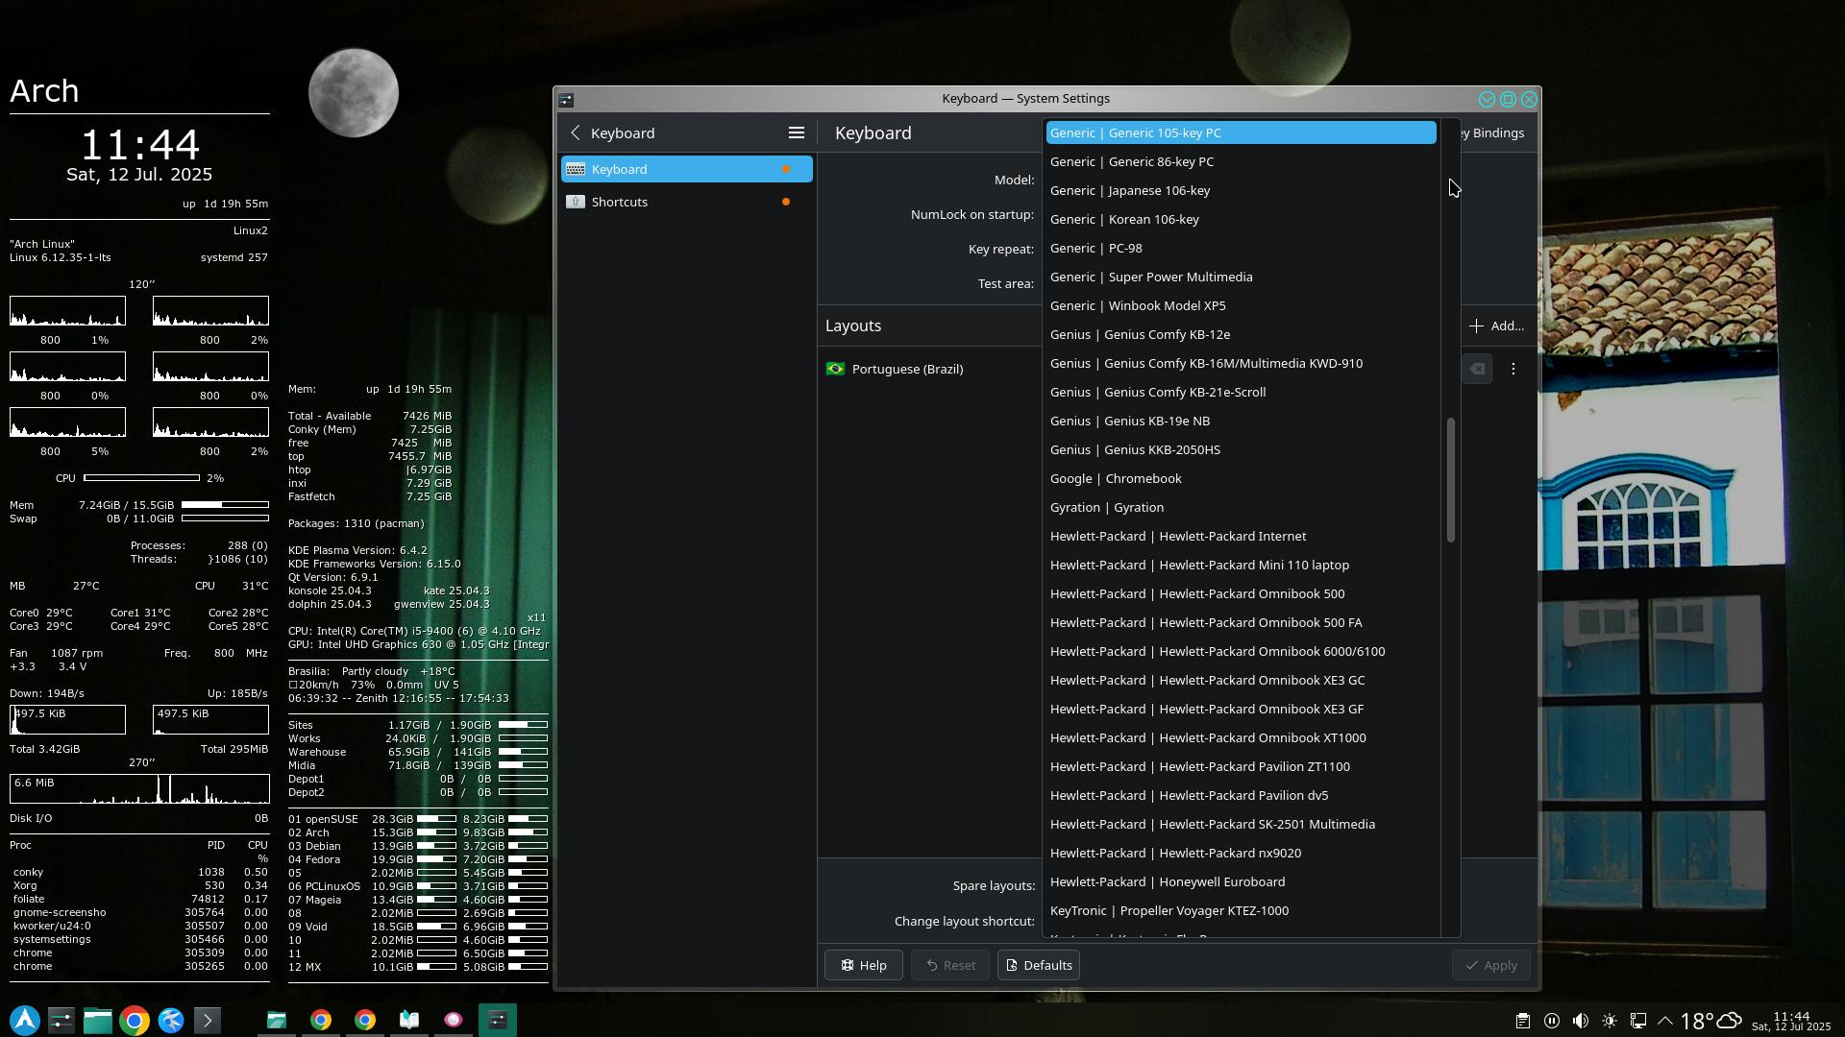Choose Generic Winbook Model XP5

tap(1241, 305)
